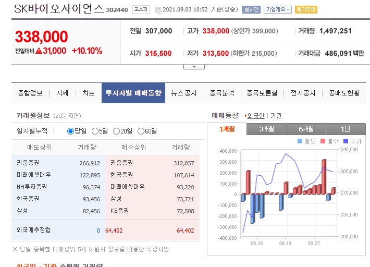Click the tall red bar in chart
The width and height of the screenshot is (370, 267).
pyautogui.click(x=324, y=176)
